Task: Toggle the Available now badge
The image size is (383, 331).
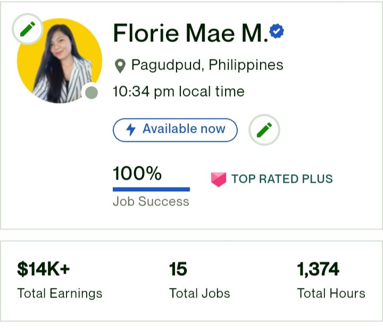Action: tap(175, 130)
